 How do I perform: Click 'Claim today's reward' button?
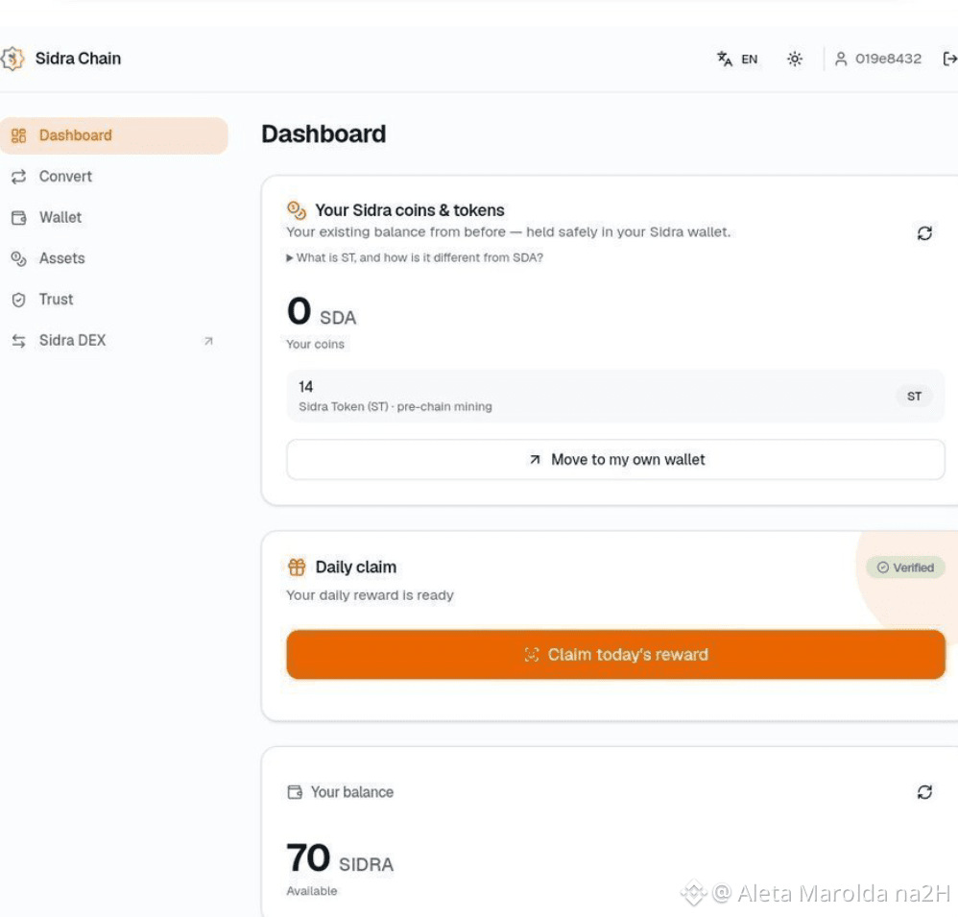pos(615,655)
